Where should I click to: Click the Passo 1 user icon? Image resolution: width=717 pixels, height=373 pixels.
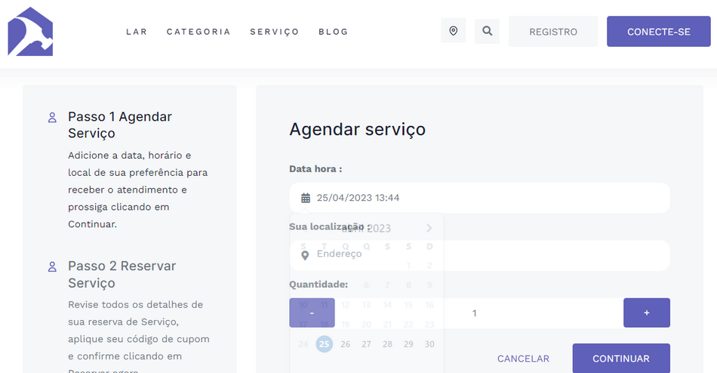click(x=52, y=118)
